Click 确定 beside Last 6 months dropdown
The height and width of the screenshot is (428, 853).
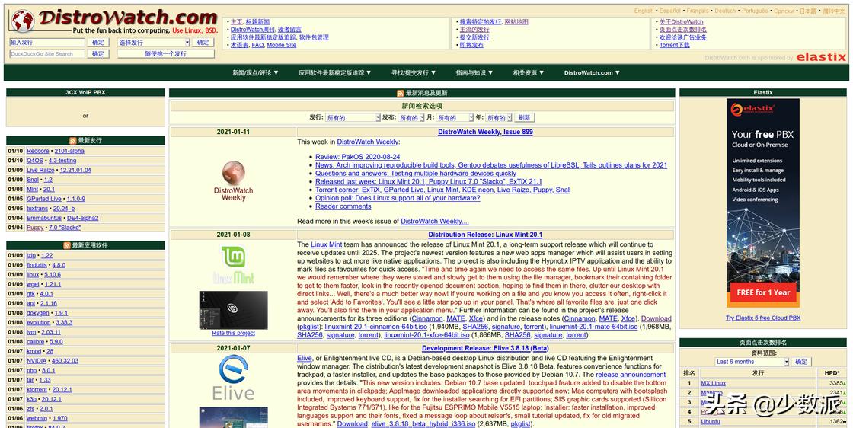tap(801, 362)
